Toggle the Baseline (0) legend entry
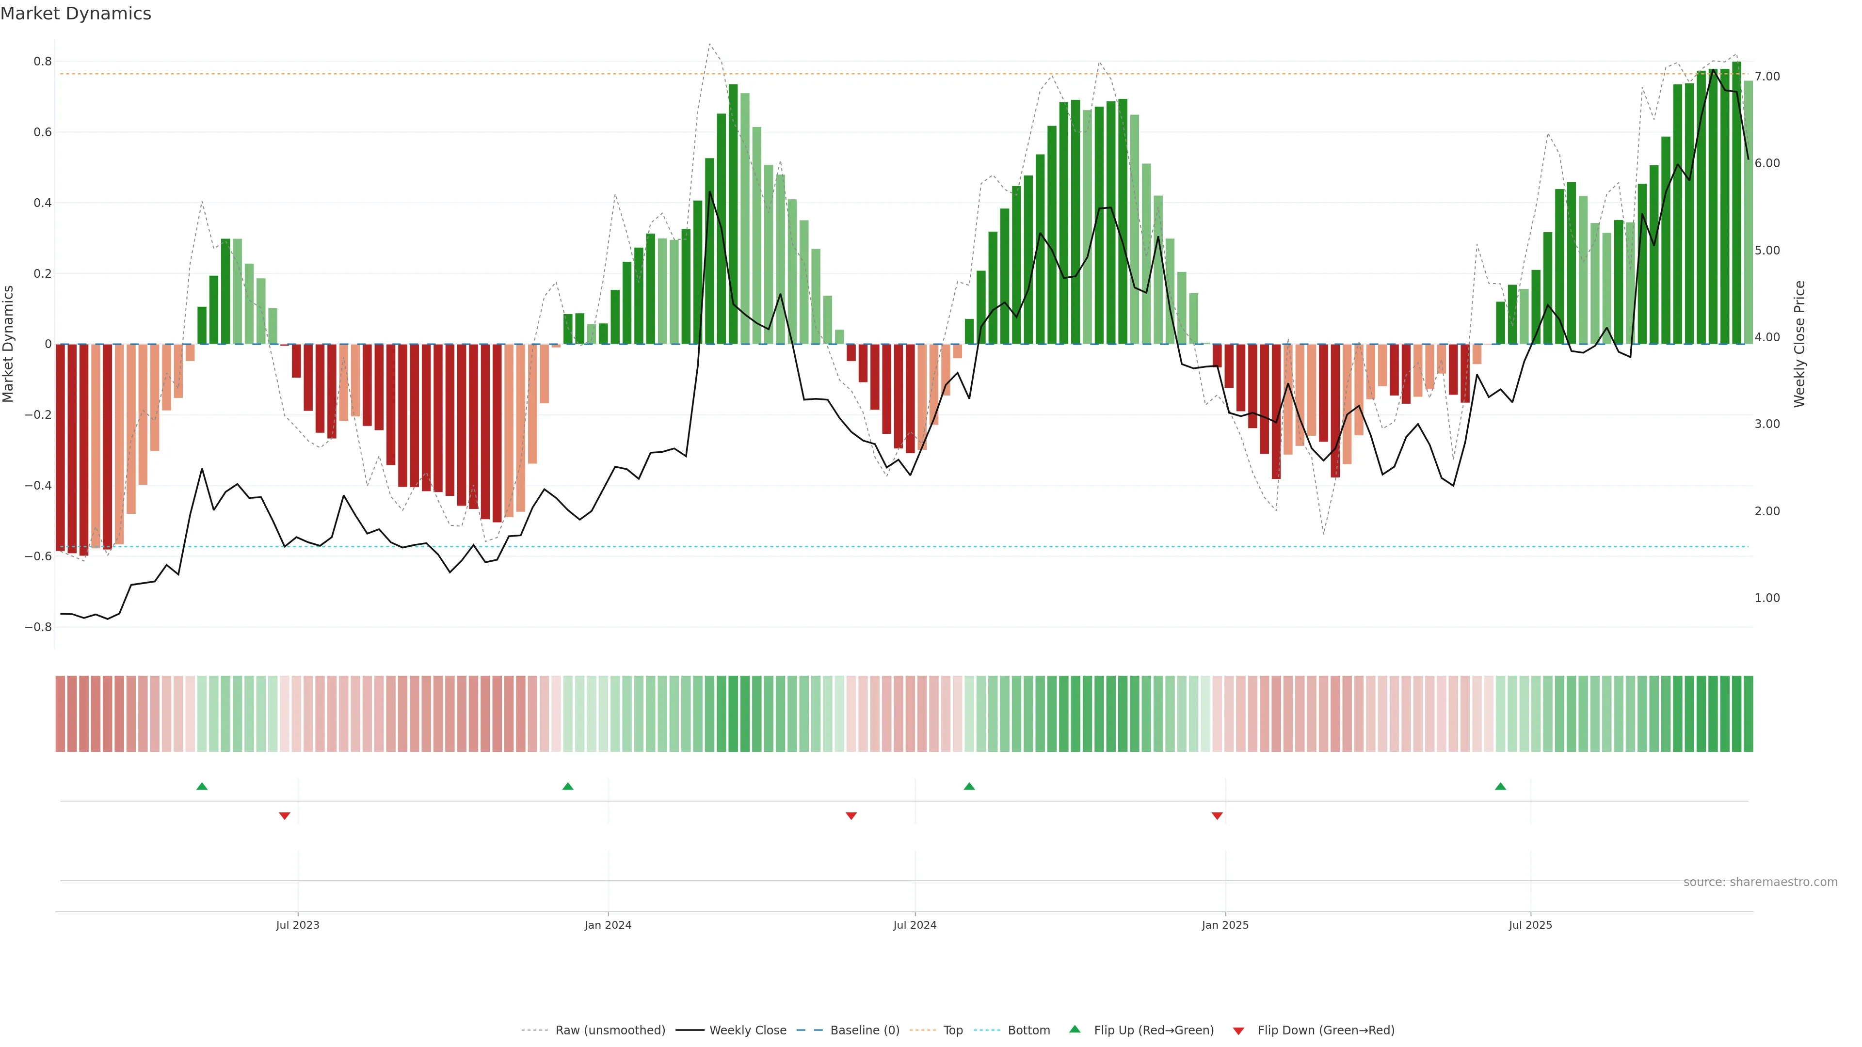This screenshot has height=1047, width=1862. click(x=865, y=1031)
